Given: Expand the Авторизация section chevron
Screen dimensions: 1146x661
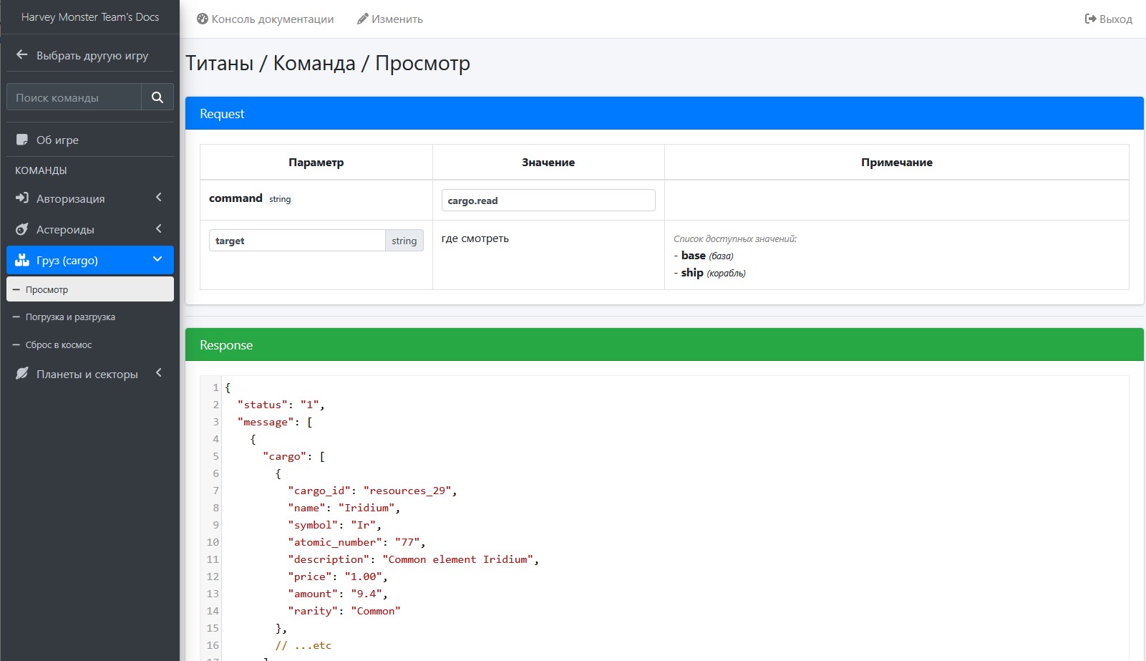Looking at the screenshot, I should (x=159, y=198).
